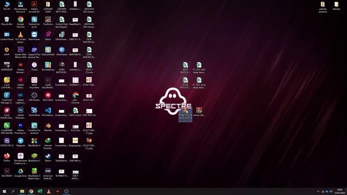Image resolution: width=347 pixels, height=195 pixels.
Task: Select the VALORANT game icon
Action: click(7, 172)
